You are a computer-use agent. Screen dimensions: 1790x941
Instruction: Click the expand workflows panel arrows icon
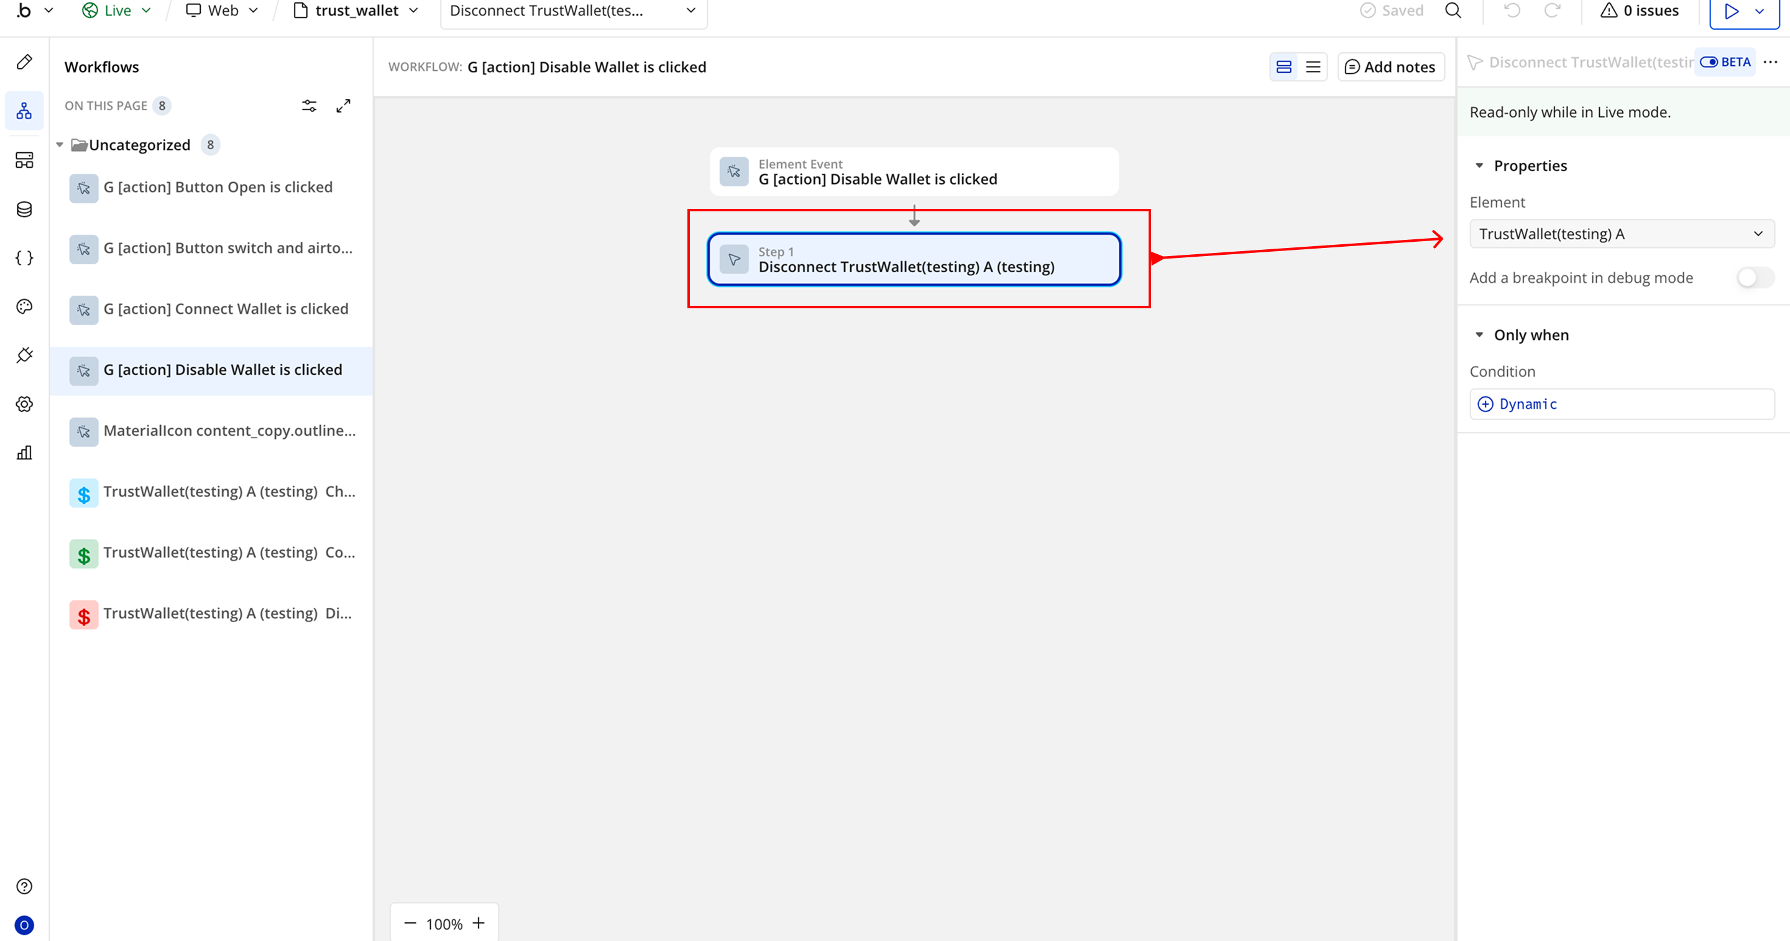[343, 106]
